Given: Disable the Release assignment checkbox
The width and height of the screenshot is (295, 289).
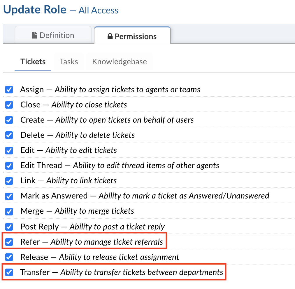Looking at the screenshot, I should click(9, 257).
